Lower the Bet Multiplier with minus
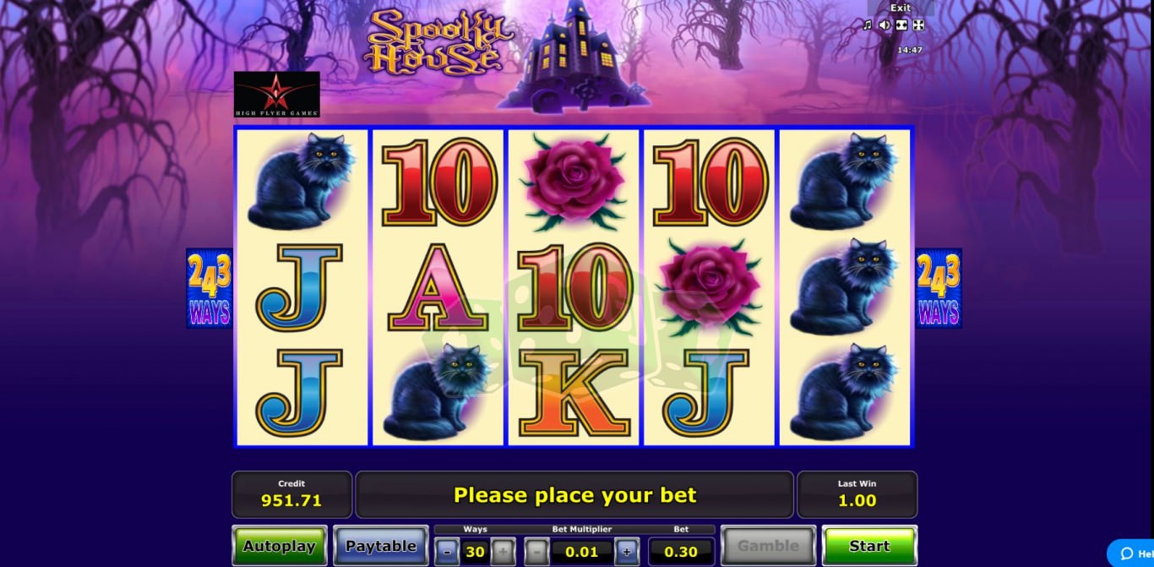This screenshot has width=1154, height=567. click(536, 553)
